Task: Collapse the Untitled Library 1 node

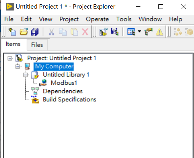Action: [25, 75]
